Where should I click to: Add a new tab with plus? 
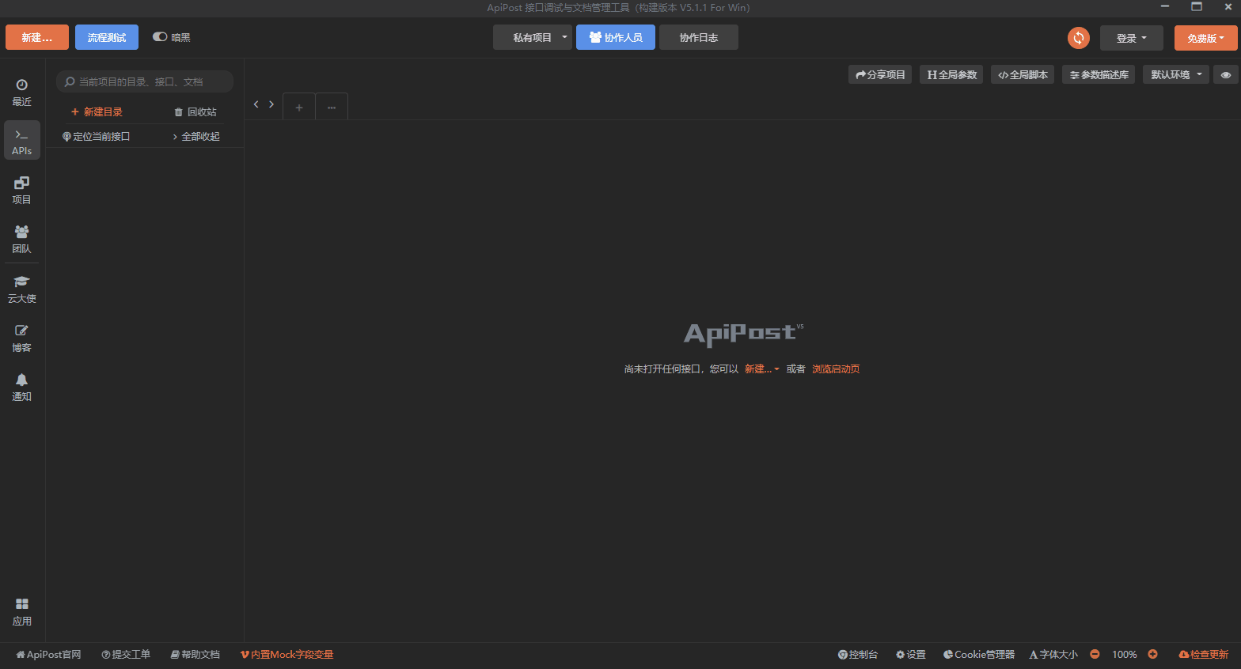tap(299, 107)
